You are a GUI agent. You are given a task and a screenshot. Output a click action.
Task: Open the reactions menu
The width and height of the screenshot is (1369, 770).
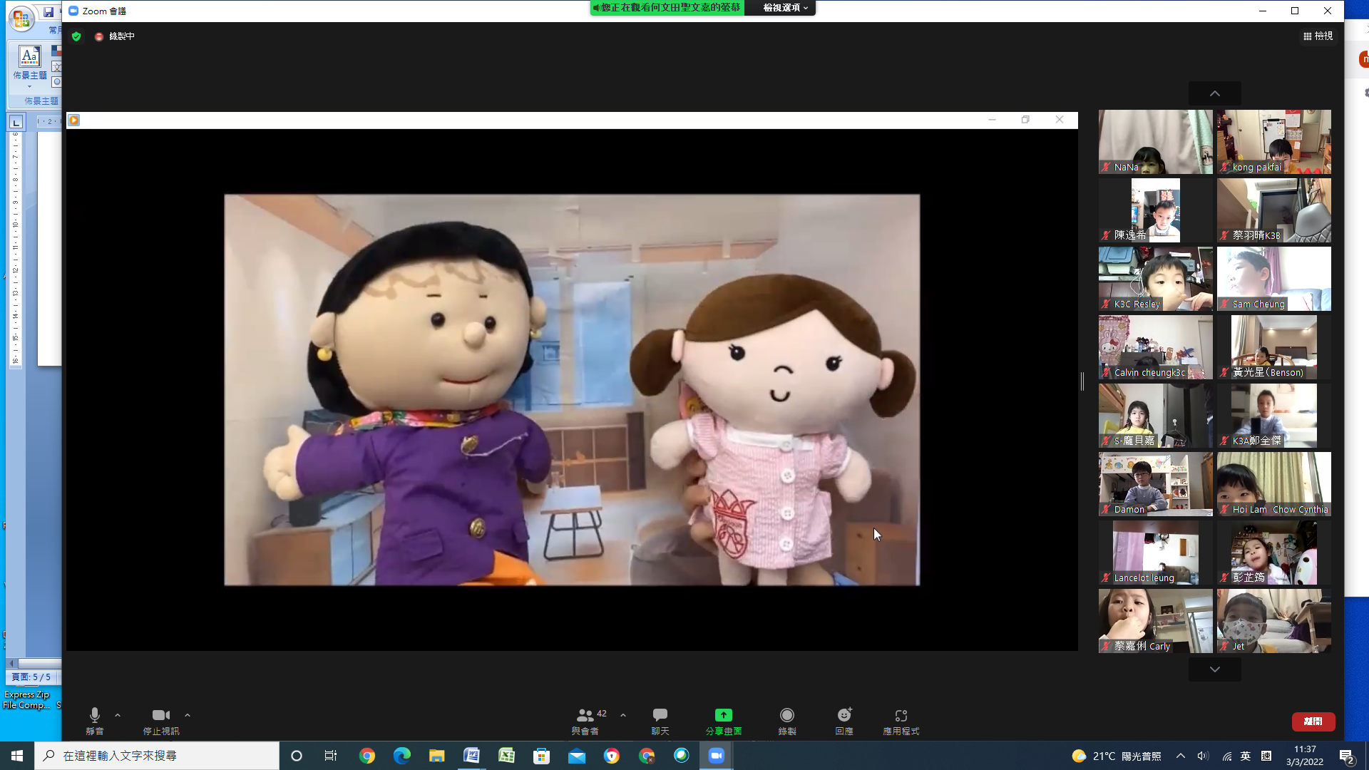pyautogui.click(x=844, y=721)
